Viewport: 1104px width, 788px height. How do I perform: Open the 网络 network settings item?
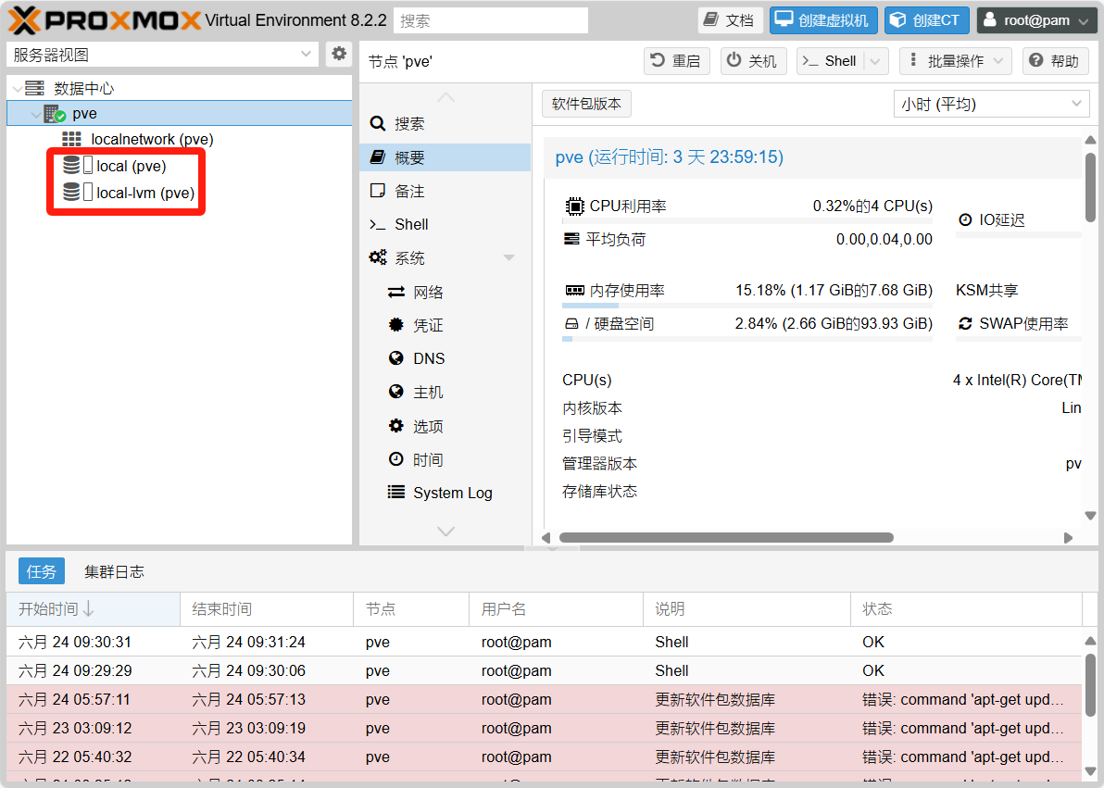tap(428, 293)
